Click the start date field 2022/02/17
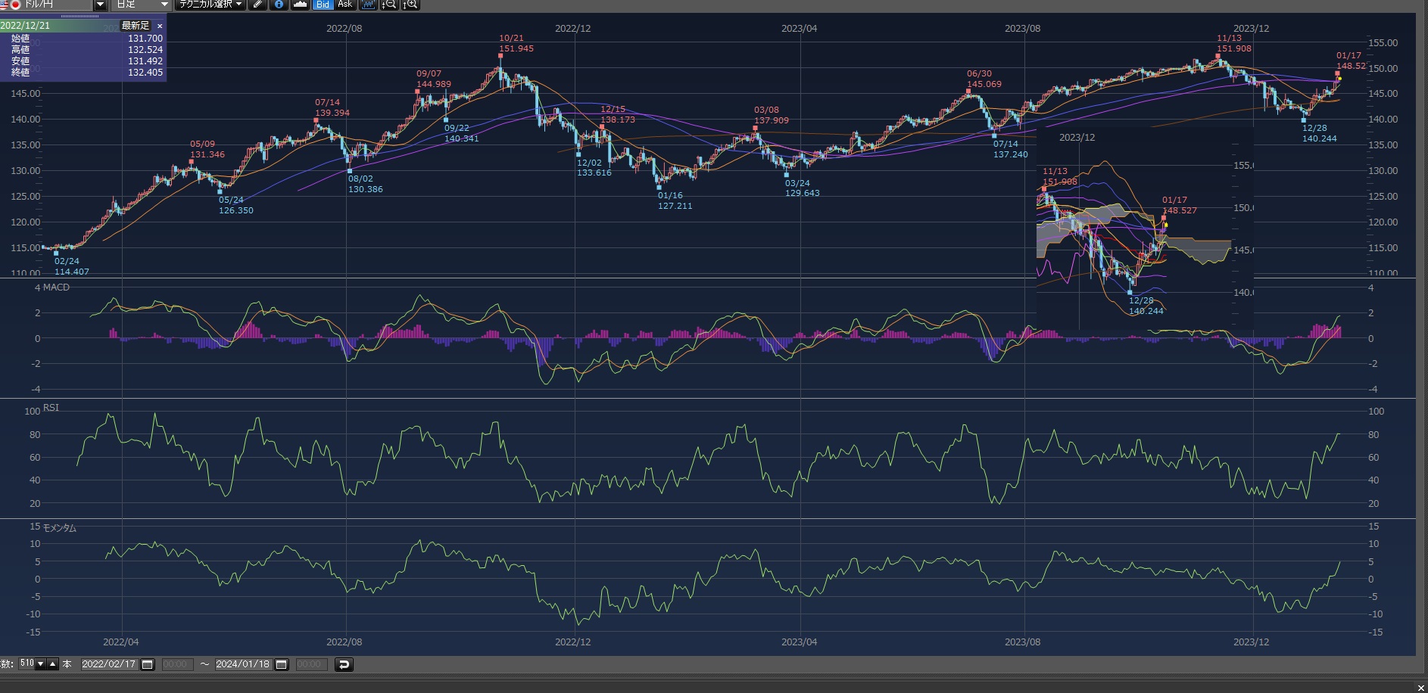Image resolution: width=1428 pixels, height=693 pixels. coord(108,664)
